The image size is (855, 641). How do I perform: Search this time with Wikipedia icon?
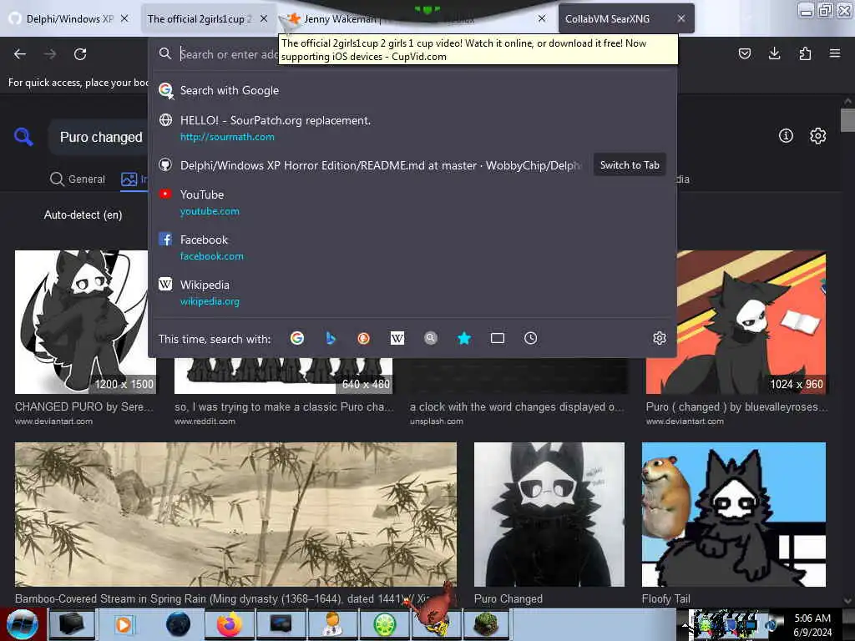point(397,339)
